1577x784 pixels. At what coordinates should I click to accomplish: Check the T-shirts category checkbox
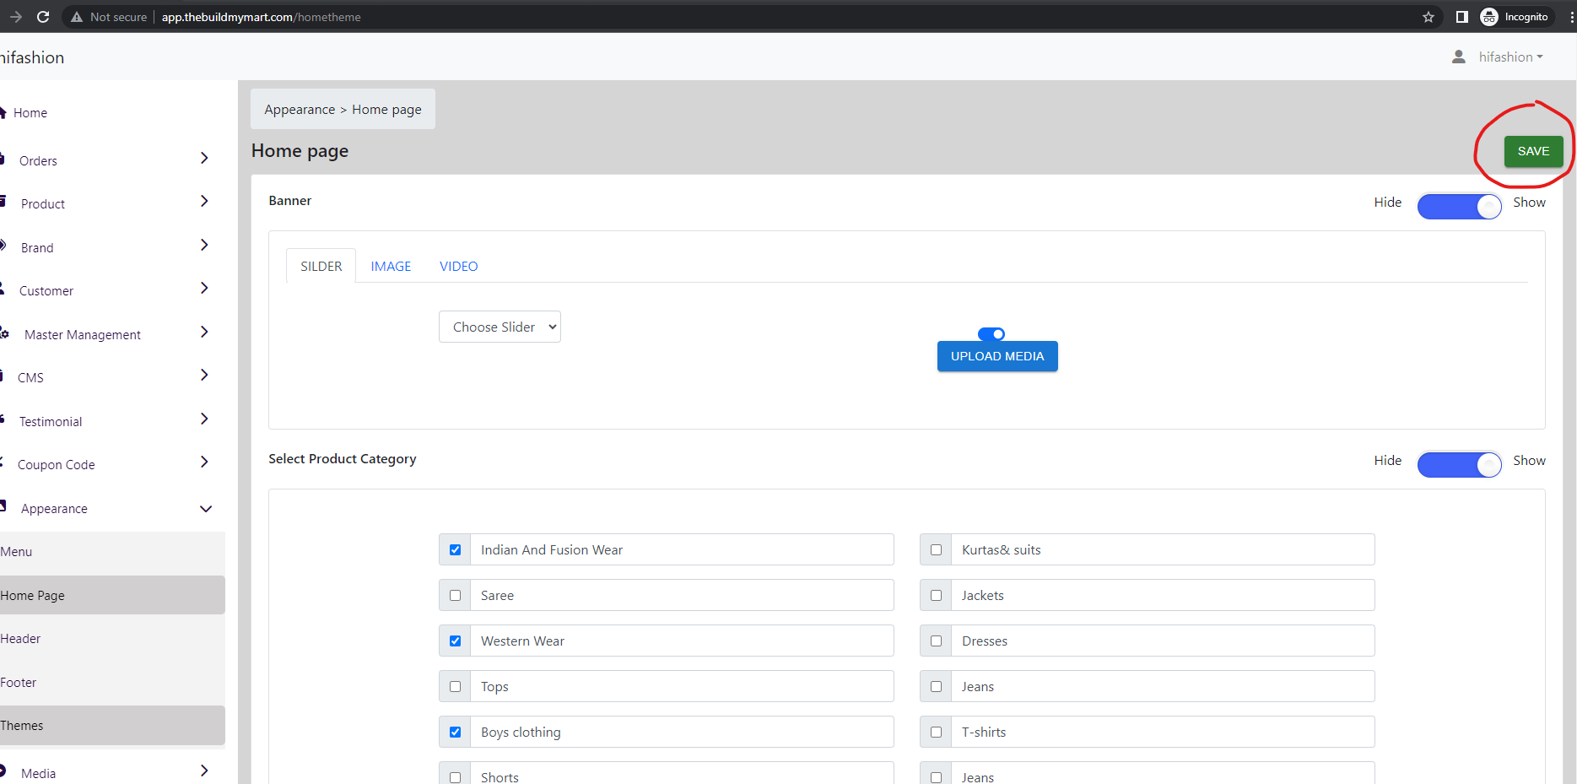936,732
